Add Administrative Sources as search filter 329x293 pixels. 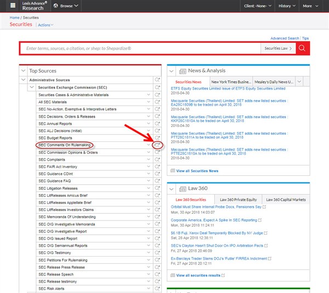point(157,80)
